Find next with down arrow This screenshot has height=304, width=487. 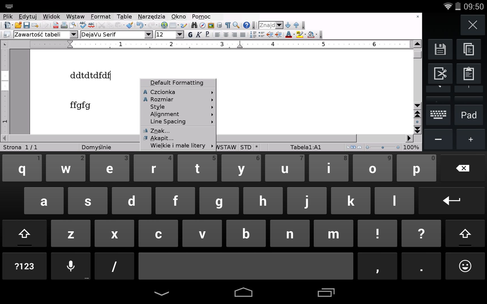point(288,25)
